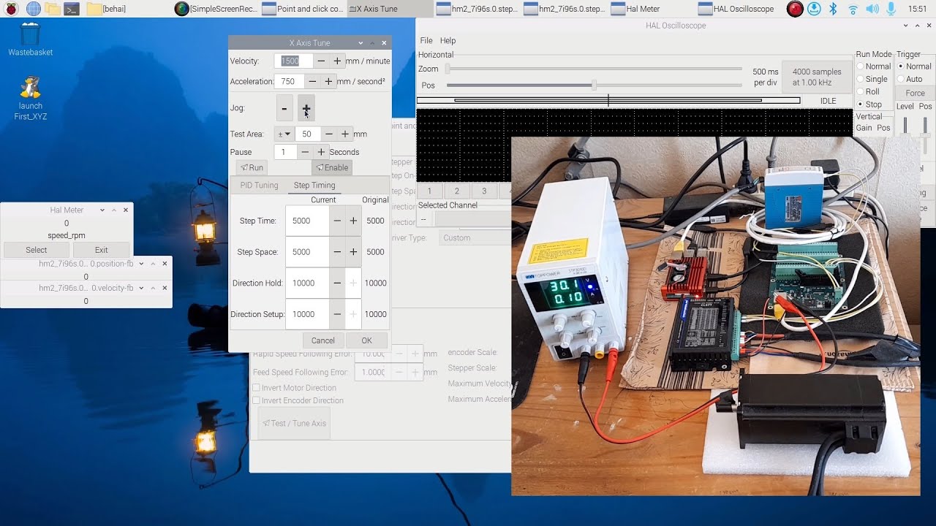This screenshot has width=936, height=526.
Task: Increase Pause seconds with plus
Action: pos(321,152)
